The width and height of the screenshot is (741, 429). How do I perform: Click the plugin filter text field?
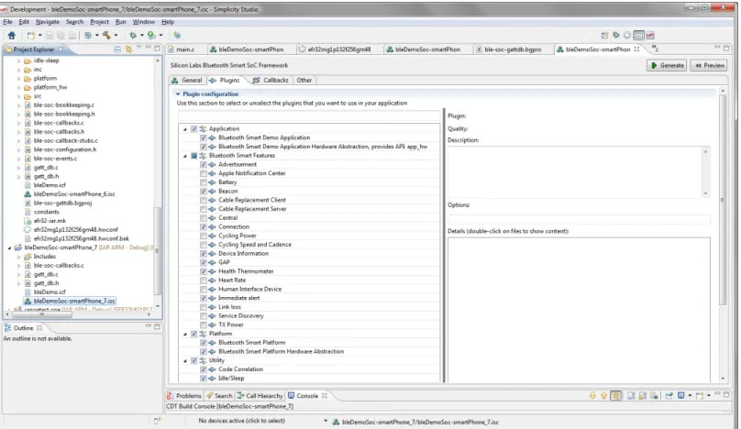[309, 116]
